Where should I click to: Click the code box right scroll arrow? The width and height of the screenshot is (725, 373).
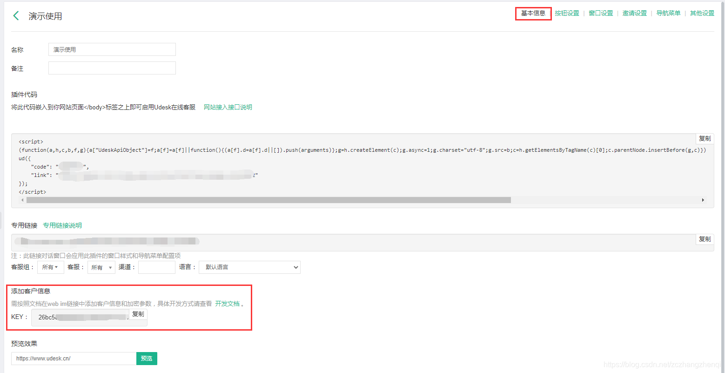pyautogui.click(x=703, y=200)
